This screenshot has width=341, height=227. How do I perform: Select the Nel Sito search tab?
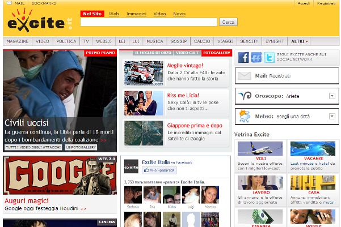pos(92,14)
